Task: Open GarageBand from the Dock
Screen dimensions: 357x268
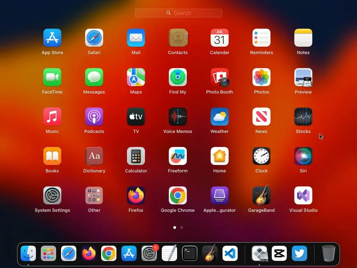Action: [x=210, y=253]
